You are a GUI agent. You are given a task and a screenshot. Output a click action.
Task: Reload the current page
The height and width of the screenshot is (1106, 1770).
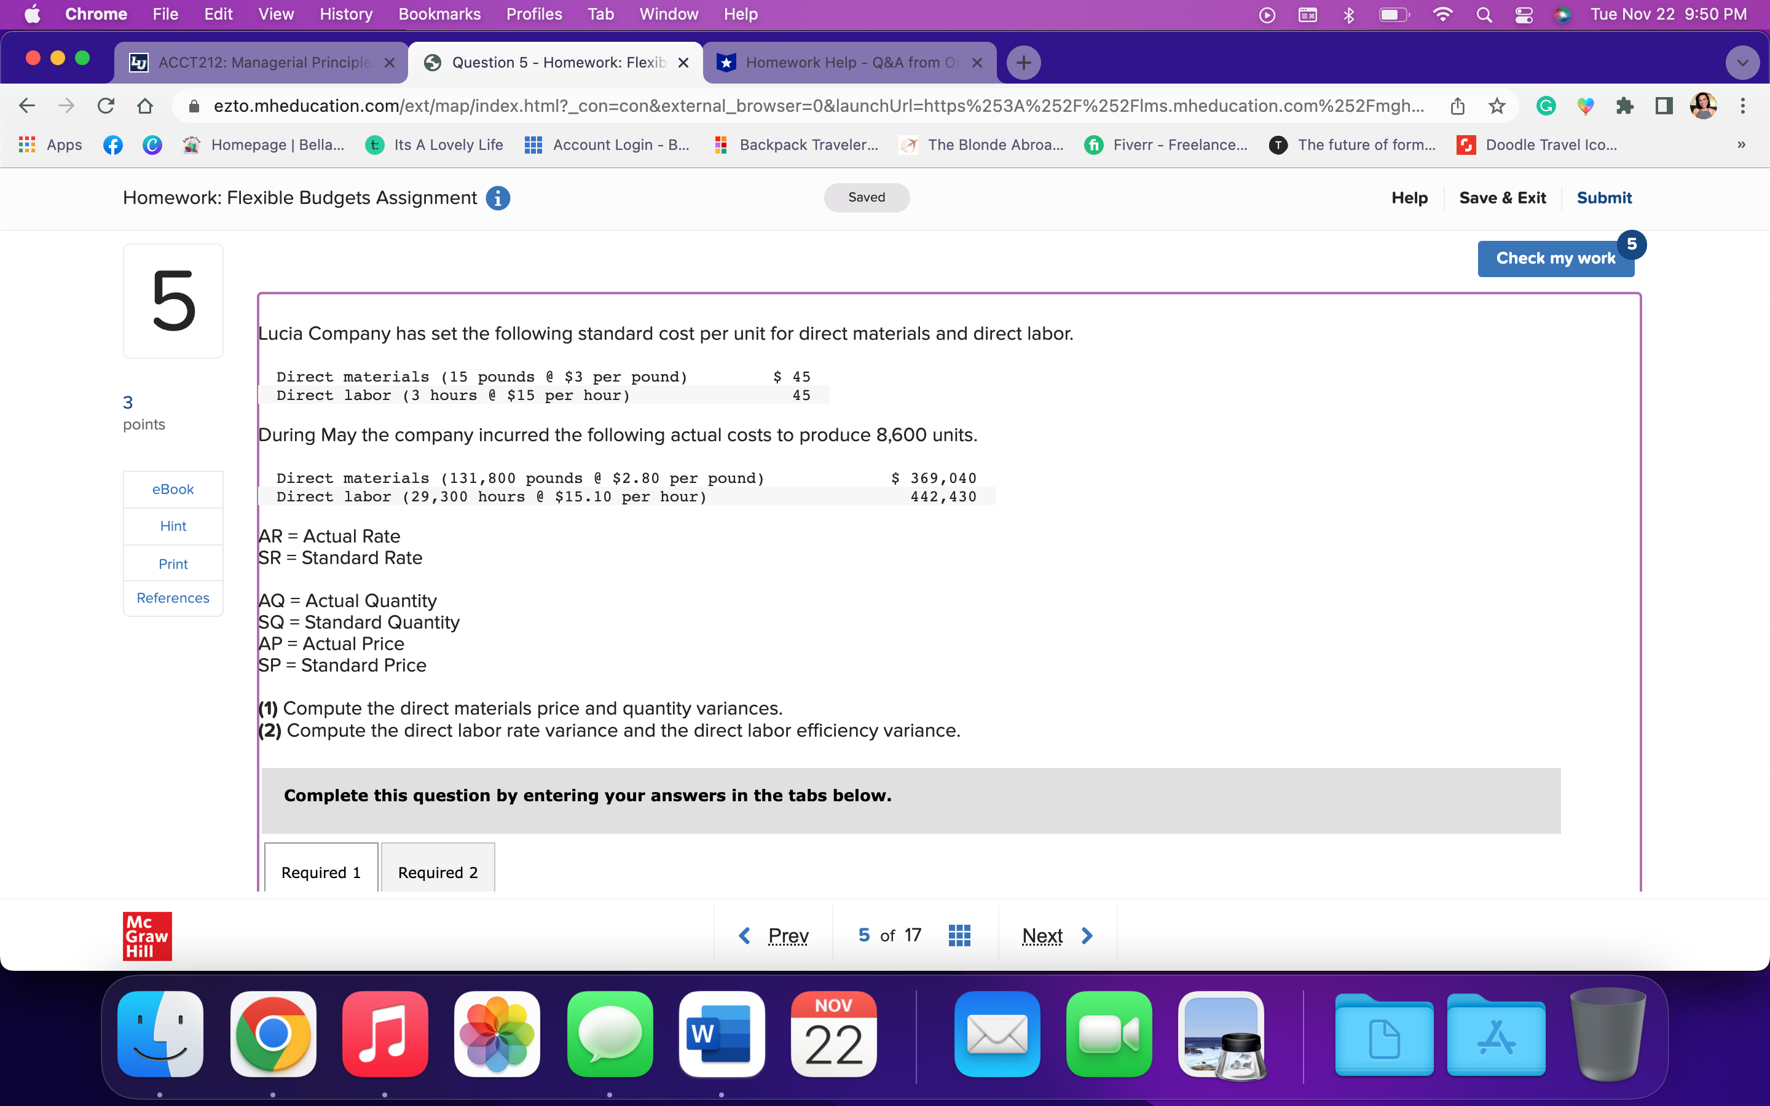[x=106, y=105]
